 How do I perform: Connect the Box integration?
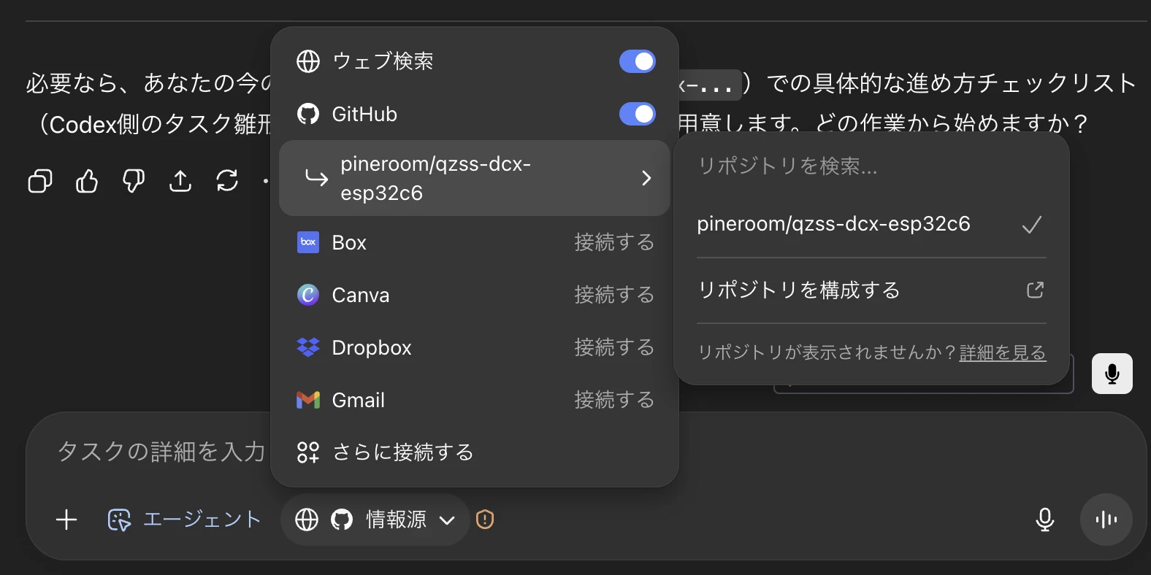pyautogui.click(x=613, y=242)
